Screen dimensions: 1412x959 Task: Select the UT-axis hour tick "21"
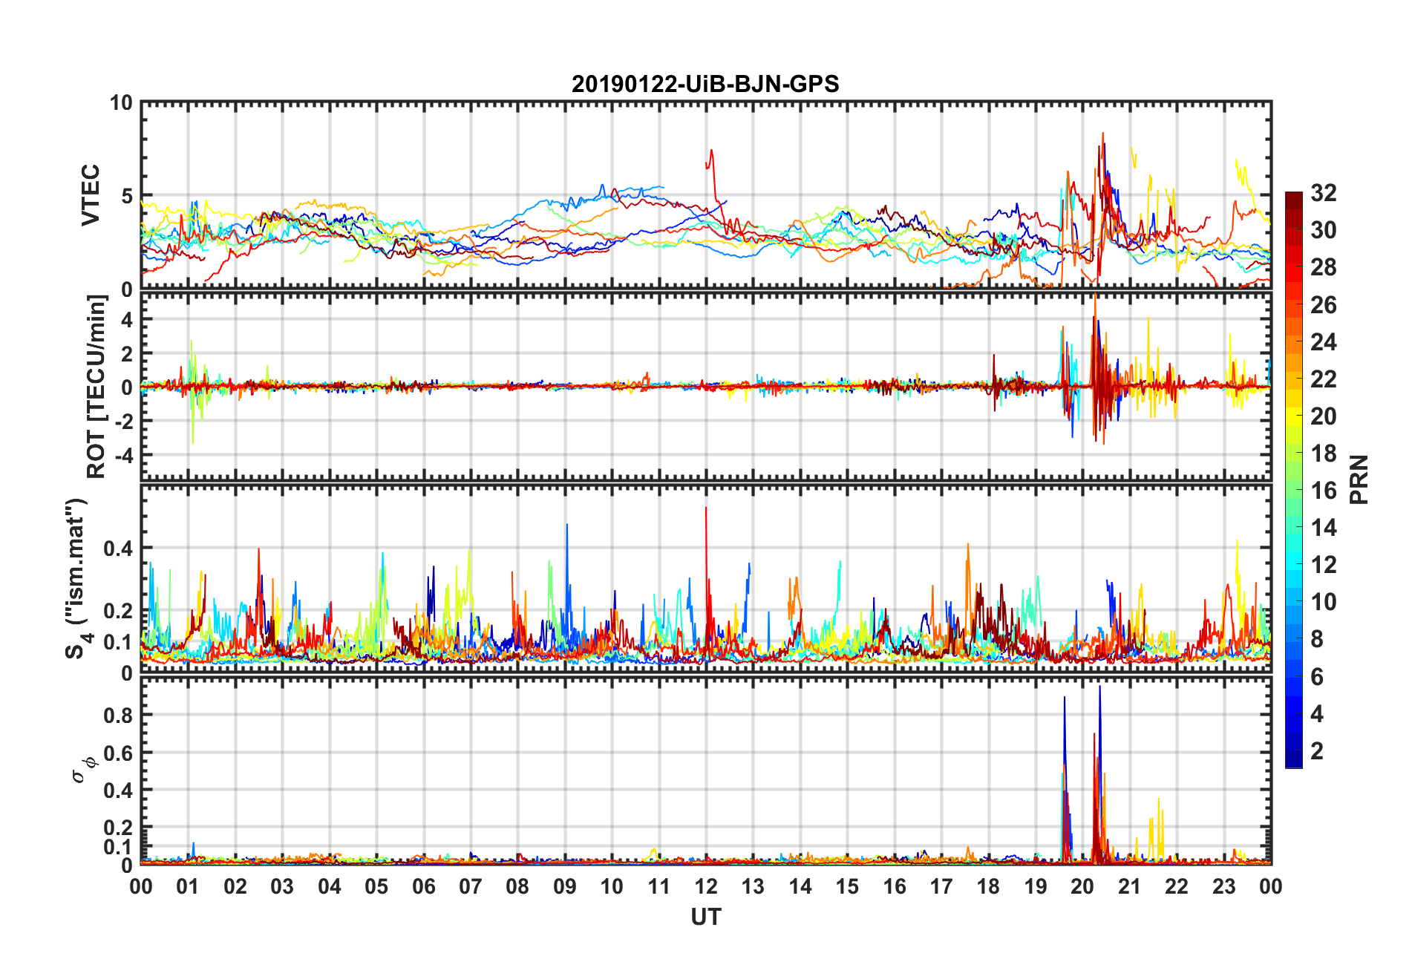pyautogui.click(x=1129, y=886)
